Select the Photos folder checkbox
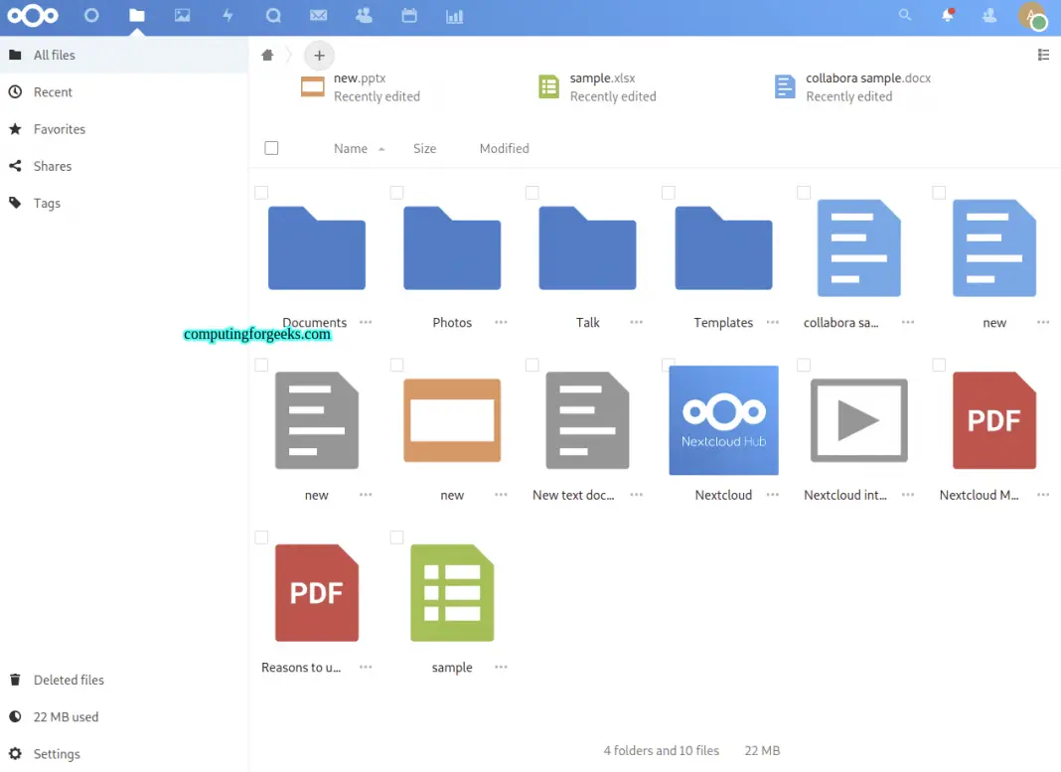1061x772 pixels. 396,193
